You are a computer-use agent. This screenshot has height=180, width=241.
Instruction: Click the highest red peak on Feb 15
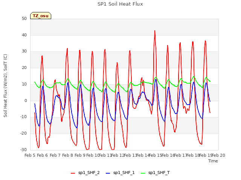(x=155, y=31)
